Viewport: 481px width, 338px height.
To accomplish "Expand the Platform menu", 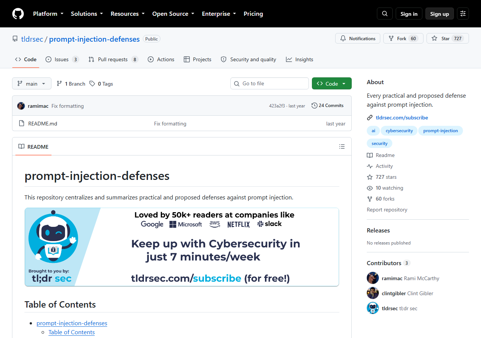I will tap(48, 14).
